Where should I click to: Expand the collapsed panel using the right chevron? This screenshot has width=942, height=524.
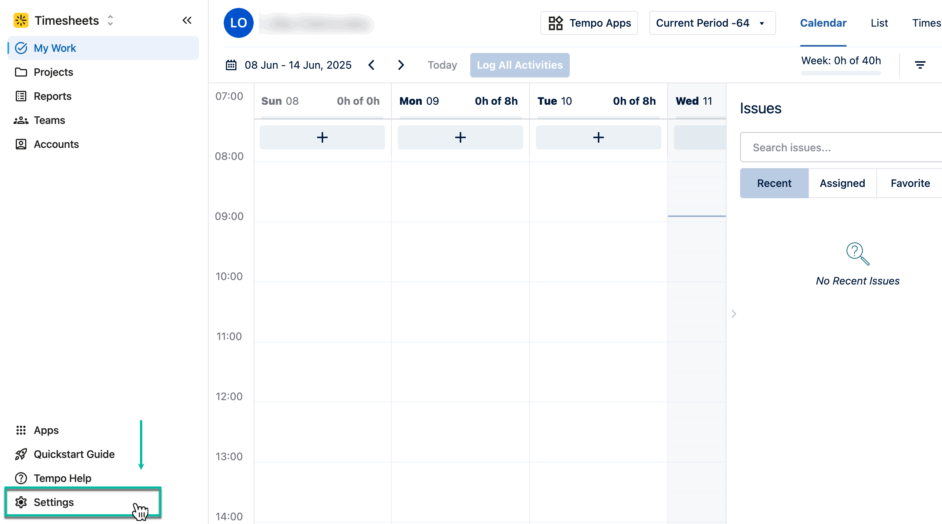point(733,314)
